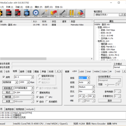Open the EXTEND puzzle icon
The image size is (126, 126).
coord(54,13)
